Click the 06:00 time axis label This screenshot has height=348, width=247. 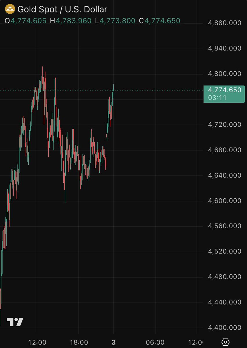pyautogui.click(x=155, y=342)
